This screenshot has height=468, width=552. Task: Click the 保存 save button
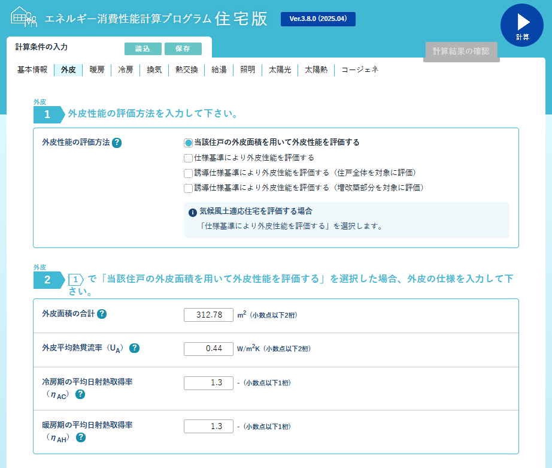point(183,49)
